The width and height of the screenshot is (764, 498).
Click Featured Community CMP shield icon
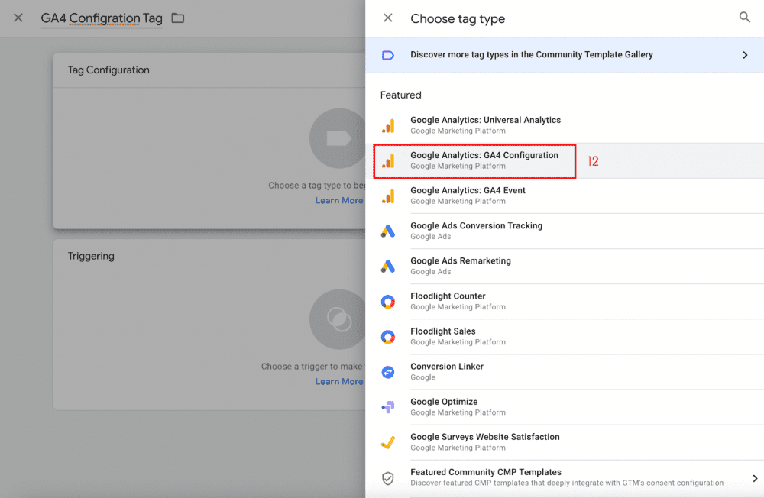point(388,478)
